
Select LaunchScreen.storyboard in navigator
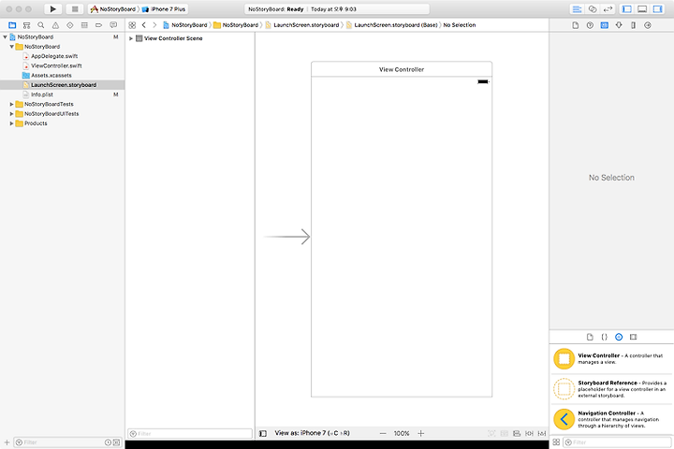(63, 84)
